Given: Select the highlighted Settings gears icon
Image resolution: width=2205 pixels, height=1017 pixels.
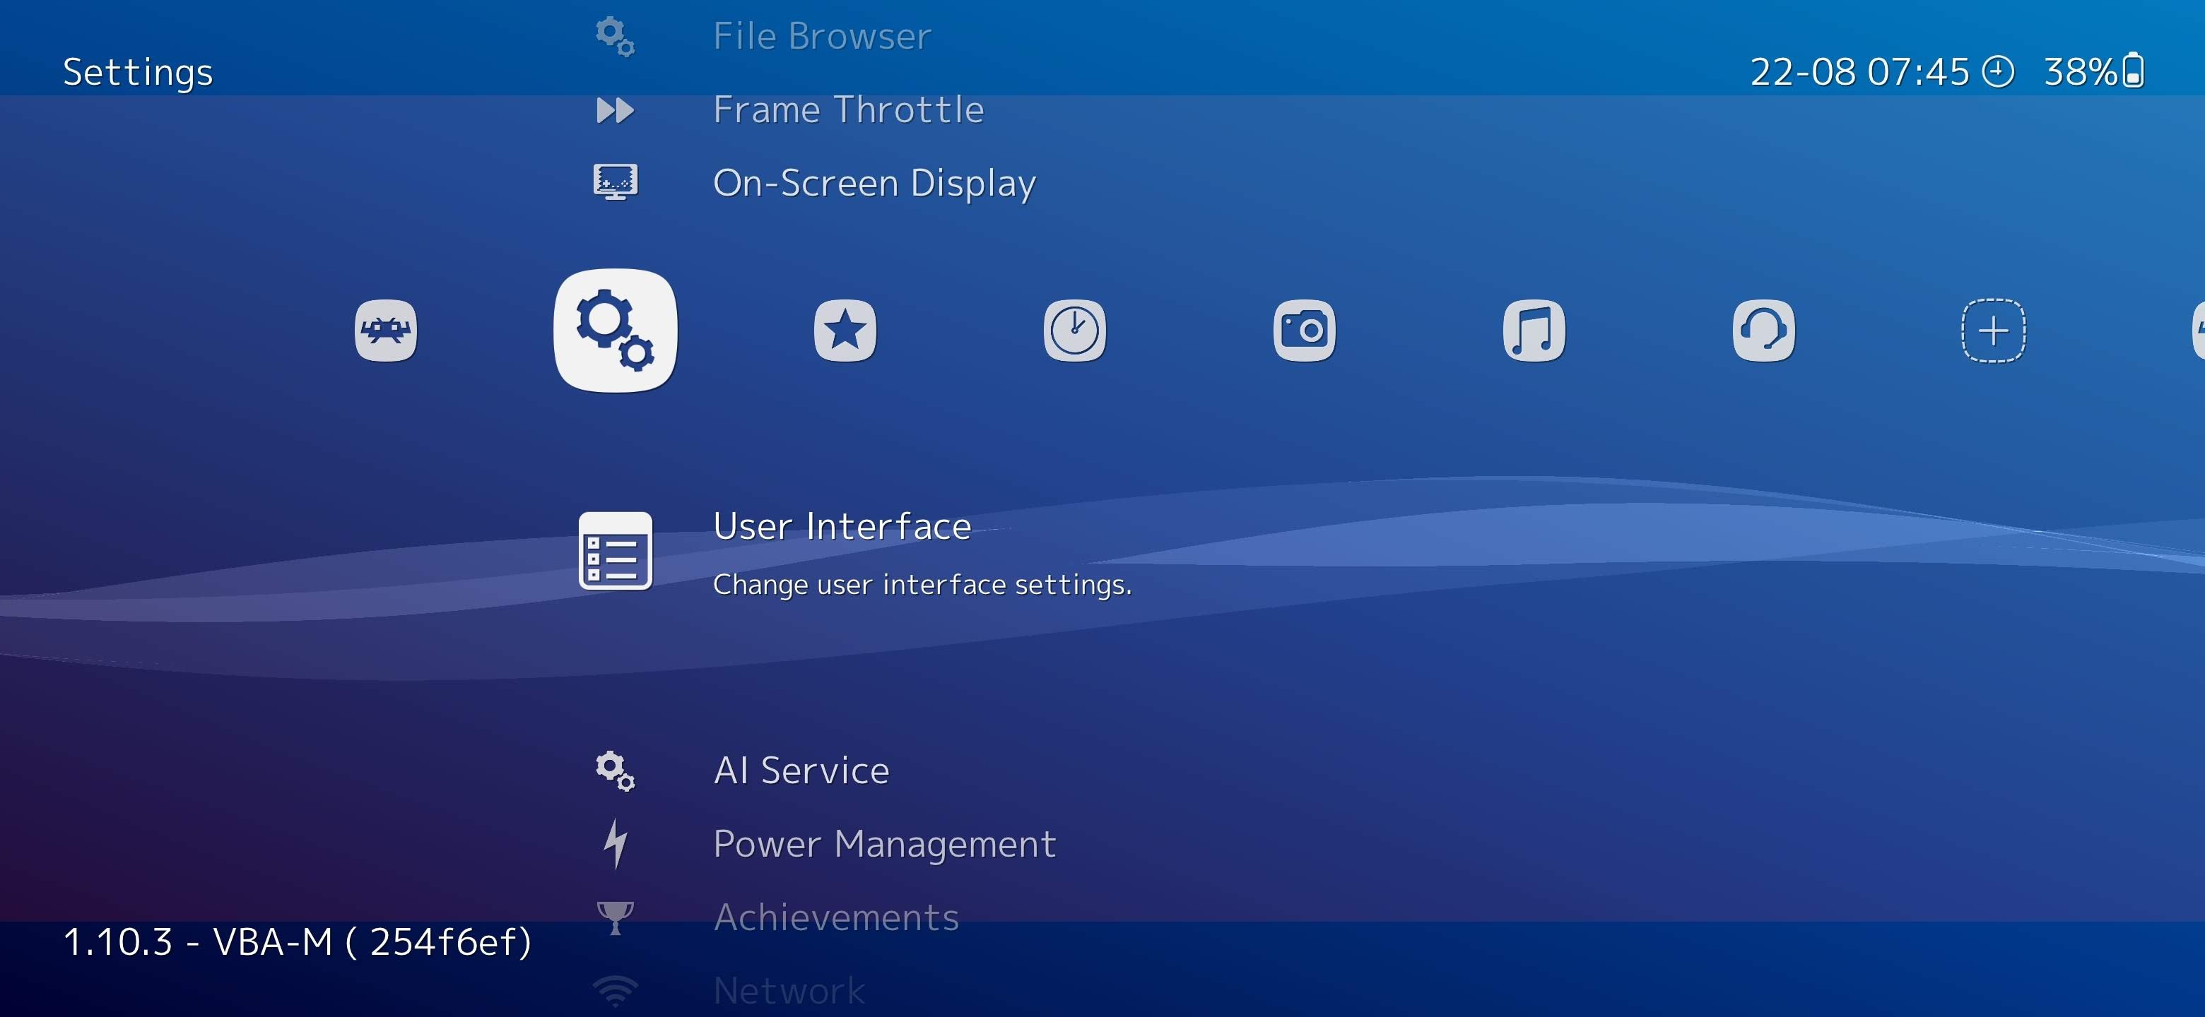Looking at the screenshot, I should 615,330.
